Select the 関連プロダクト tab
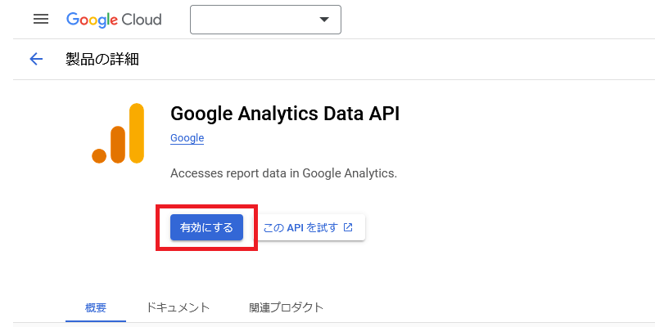Viewport: 655px width, 327px height. pyautogui.click(x=286, y=307)
